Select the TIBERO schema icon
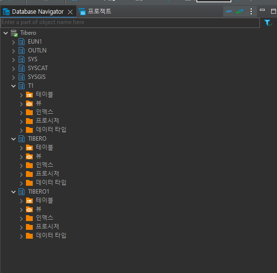The image size is (277, 273). click(22, 139)
